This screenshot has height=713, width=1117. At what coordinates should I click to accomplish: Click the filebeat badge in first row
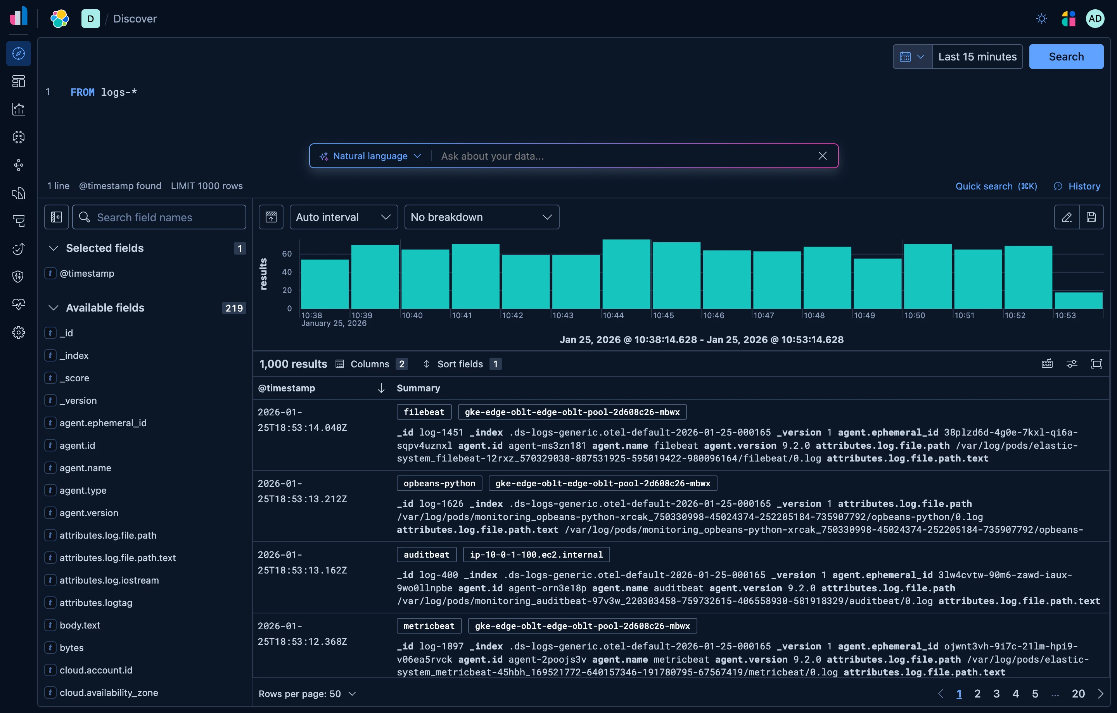(424, 412)
